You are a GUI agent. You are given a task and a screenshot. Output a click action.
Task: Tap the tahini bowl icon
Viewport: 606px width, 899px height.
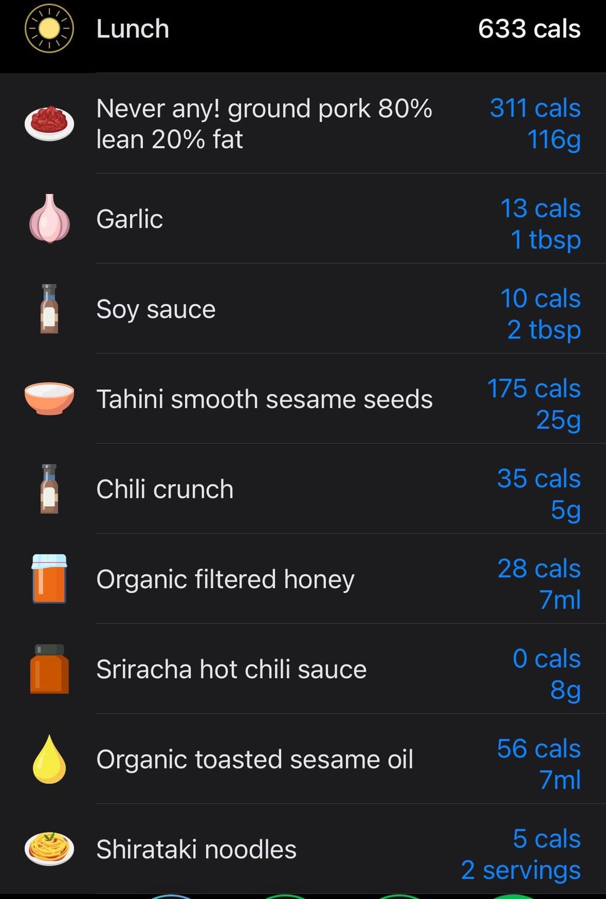pyautogui.click(x=49, y=398)
